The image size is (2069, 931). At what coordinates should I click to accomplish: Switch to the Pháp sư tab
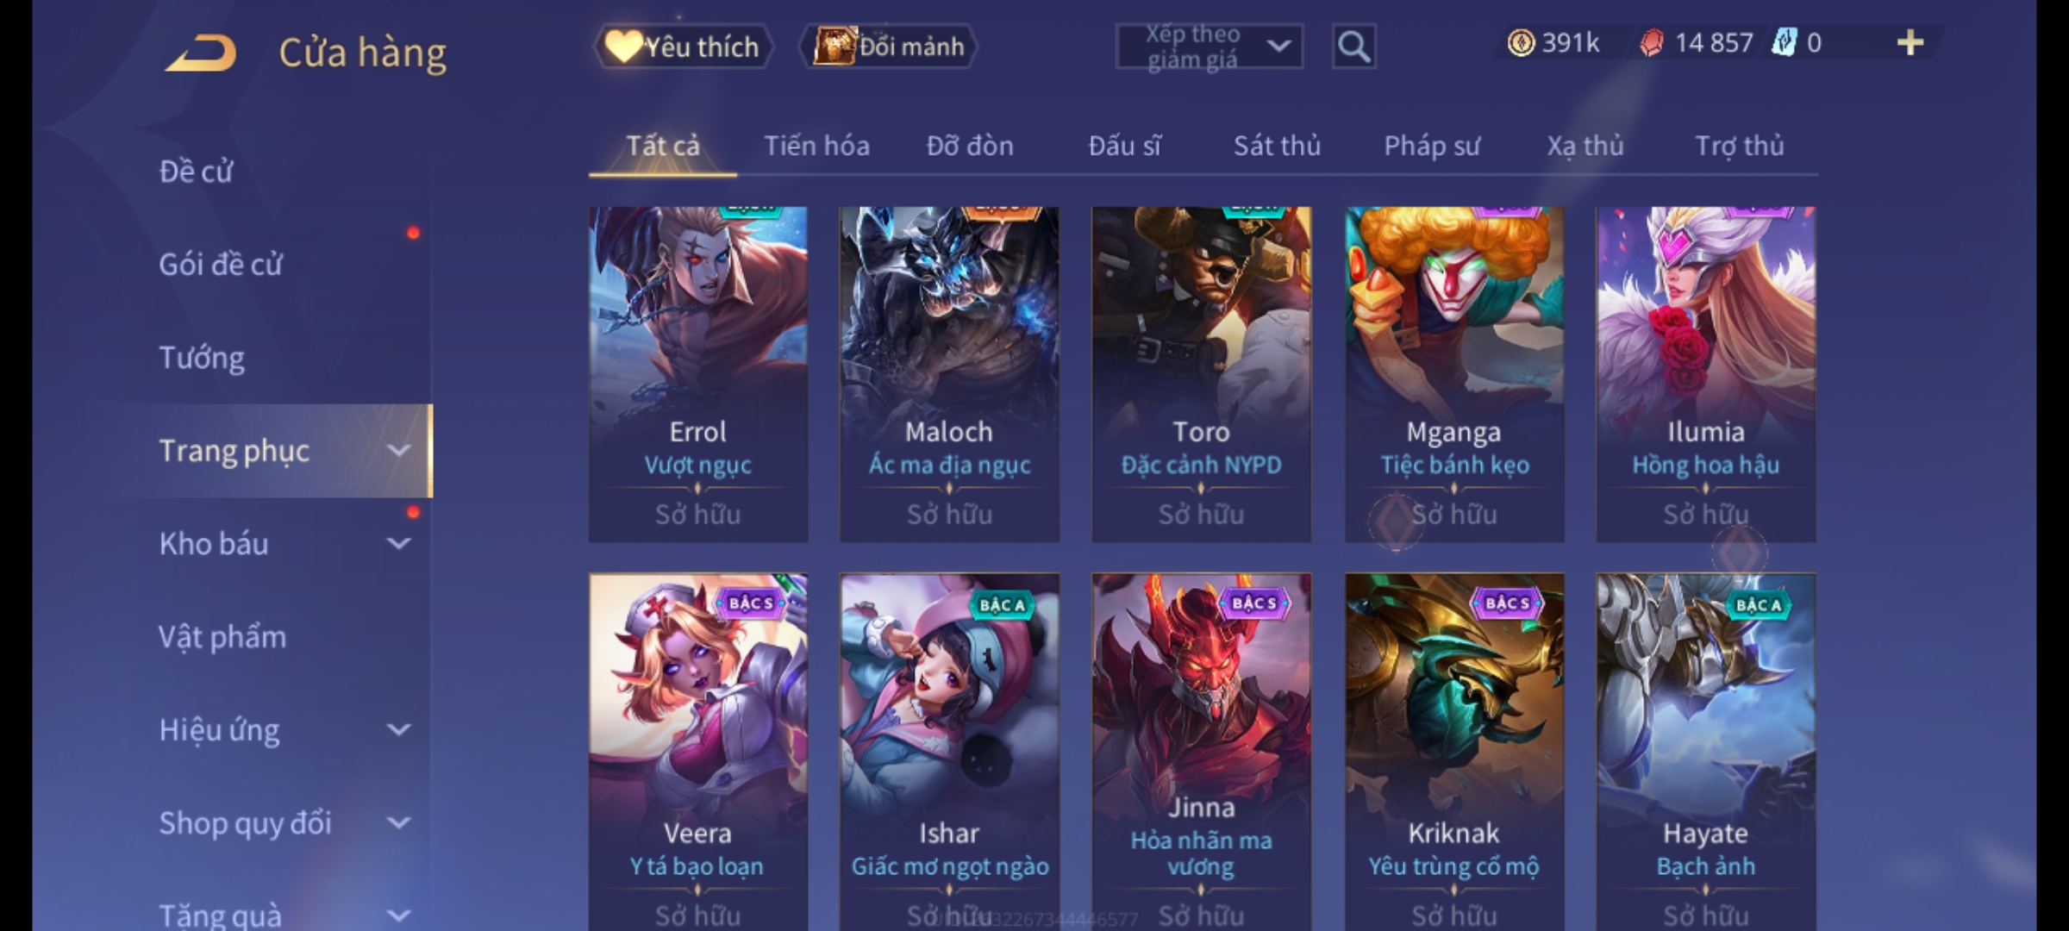(1431, 146)
